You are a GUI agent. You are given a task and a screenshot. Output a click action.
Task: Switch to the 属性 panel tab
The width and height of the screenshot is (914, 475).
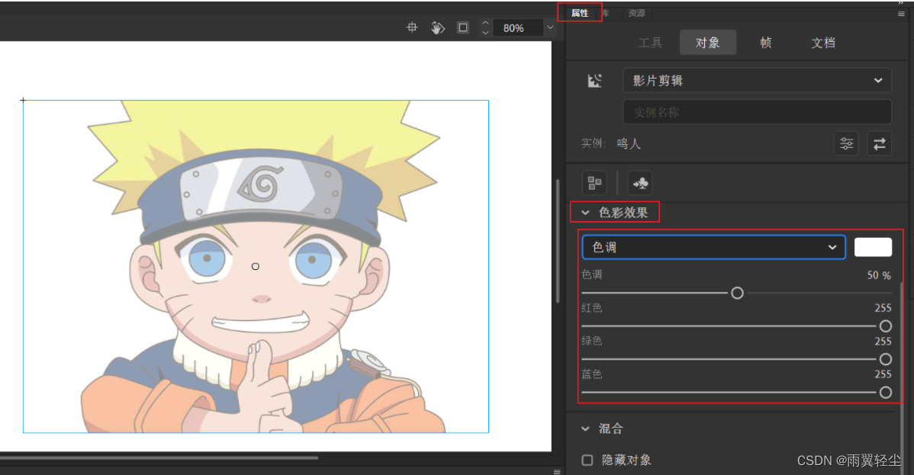[x=579, y=13]
